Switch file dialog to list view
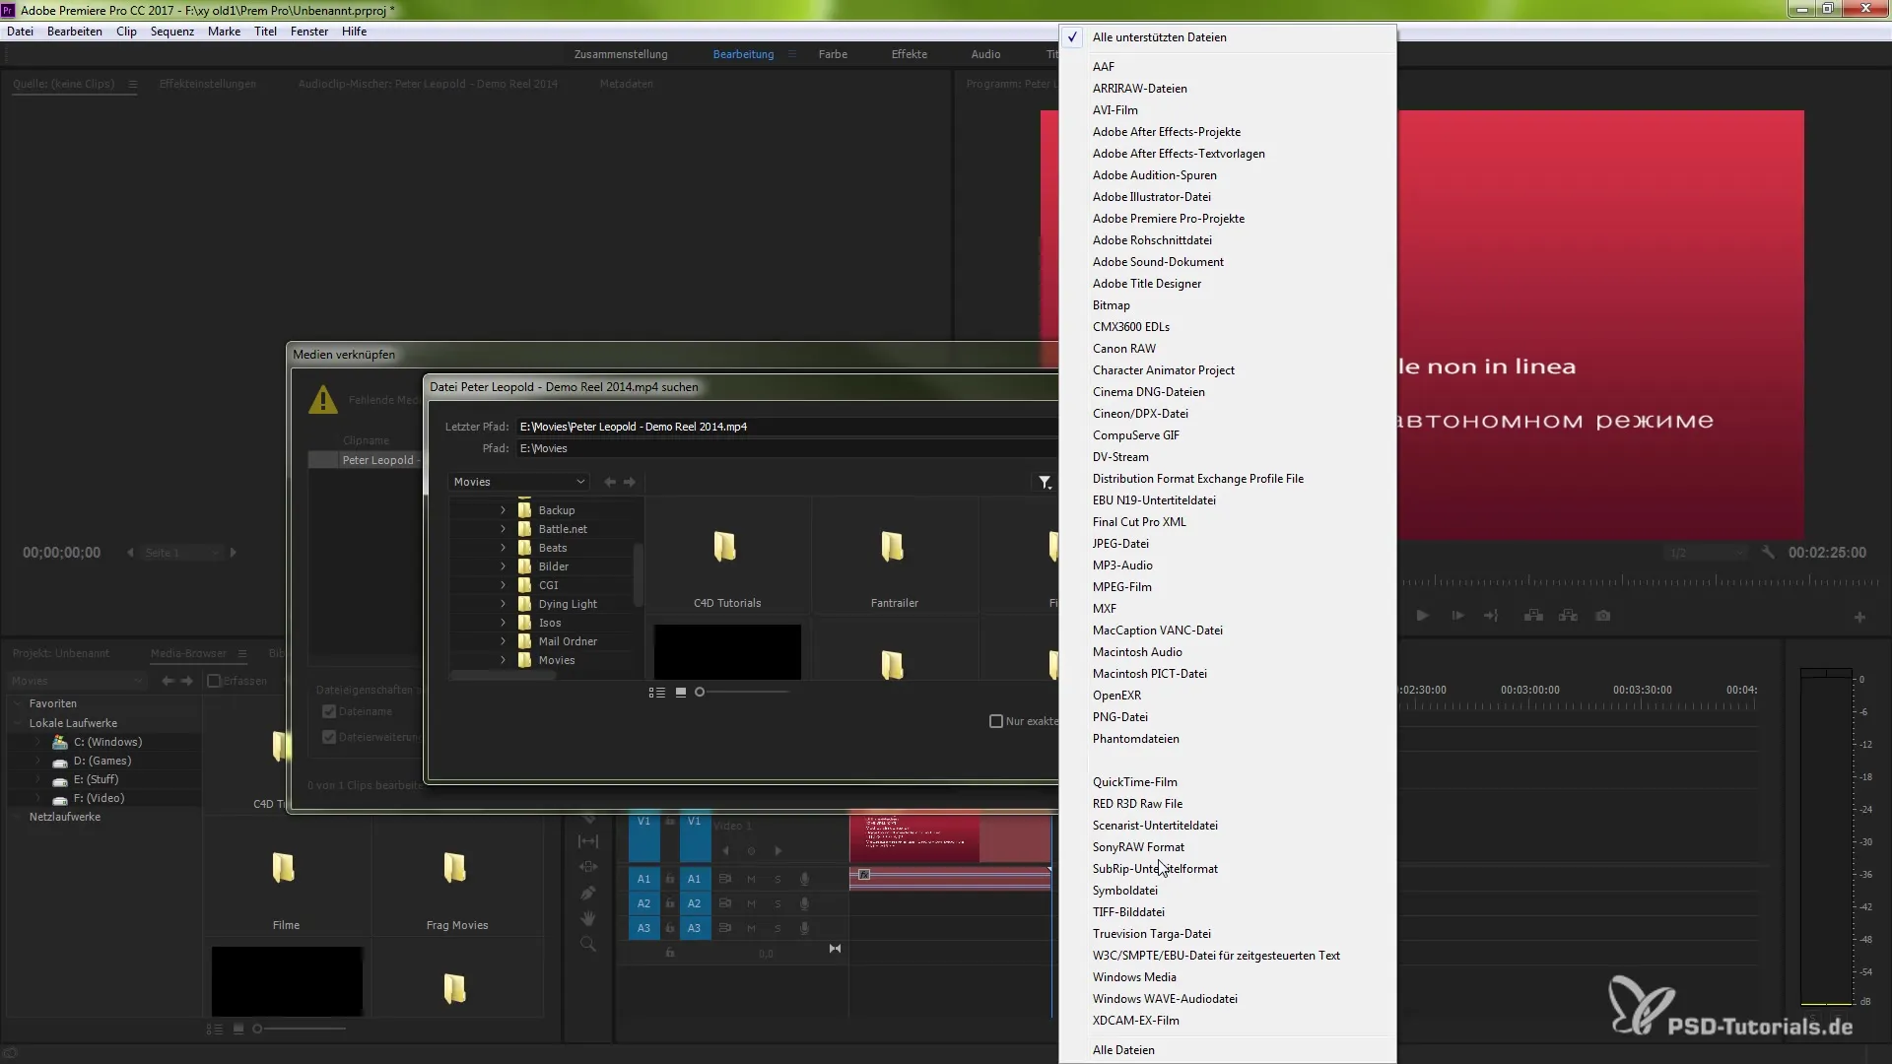Screen dimensions: 1892x1064 [x=657, y=693]
